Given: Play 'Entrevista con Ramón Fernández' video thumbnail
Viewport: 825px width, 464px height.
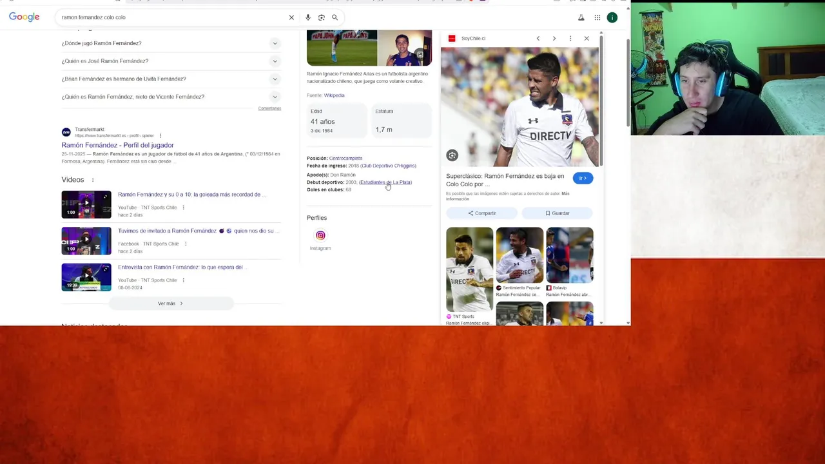Looking at the screenshot, I should click(86, 277).
